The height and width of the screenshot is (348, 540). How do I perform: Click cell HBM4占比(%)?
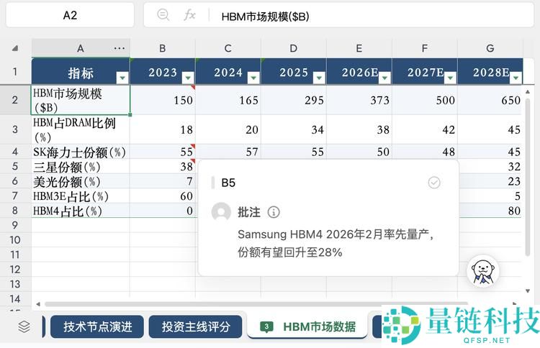coord(81,211)
